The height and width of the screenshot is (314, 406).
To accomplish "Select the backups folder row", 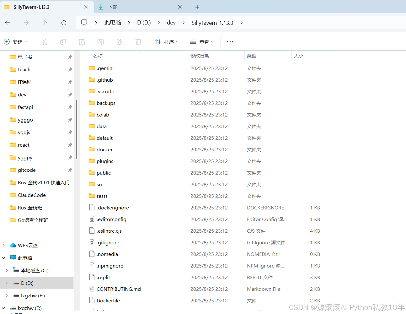I will point(204,103).
